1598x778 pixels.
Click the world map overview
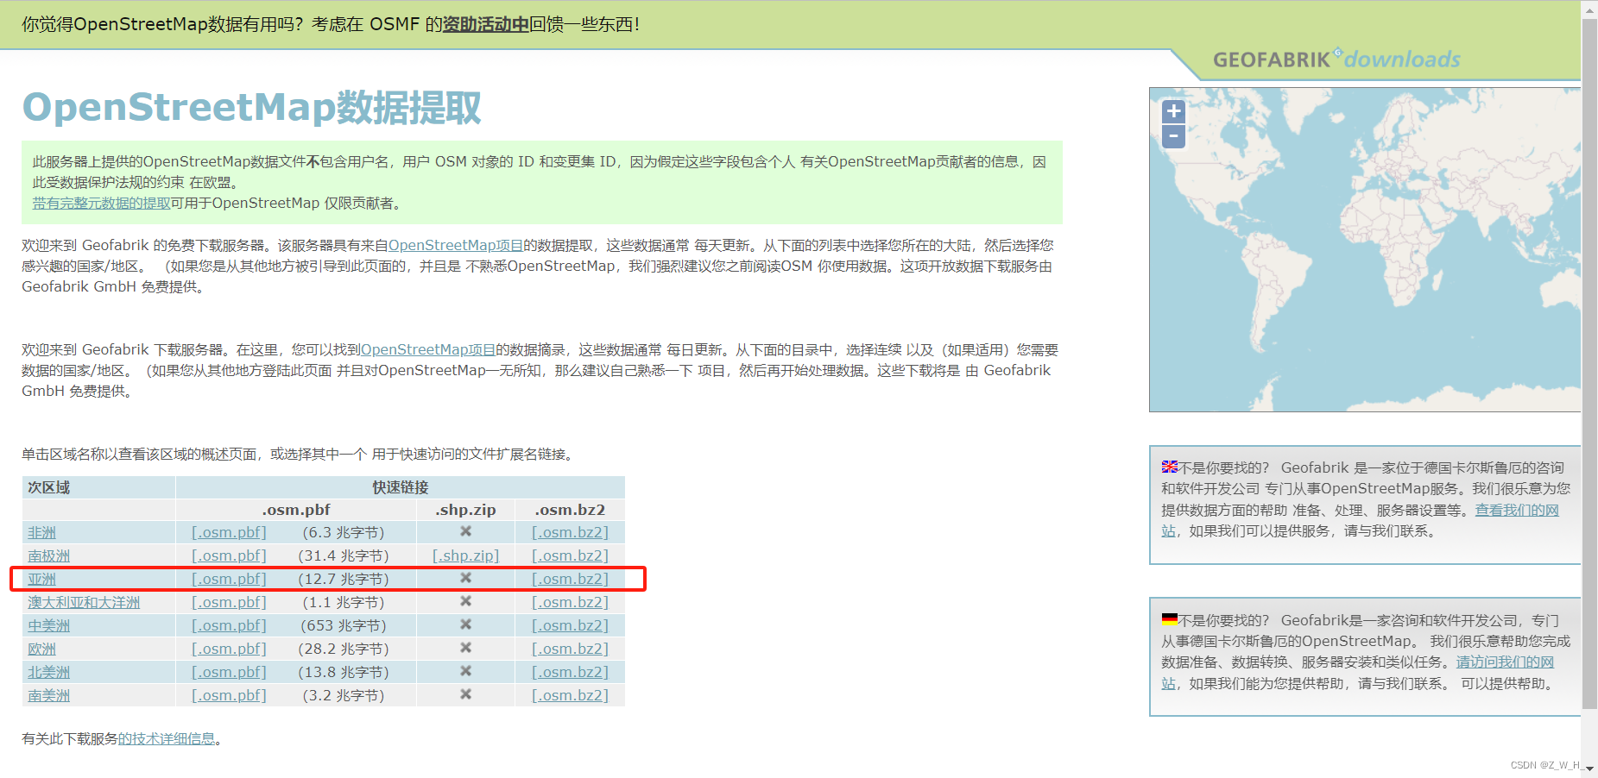tap(1365, 249)
